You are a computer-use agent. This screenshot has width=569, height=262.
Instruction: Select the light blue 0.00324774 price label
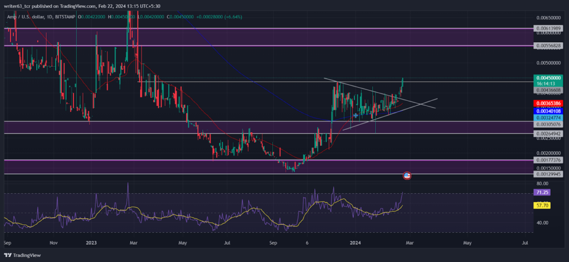(547, 118)
